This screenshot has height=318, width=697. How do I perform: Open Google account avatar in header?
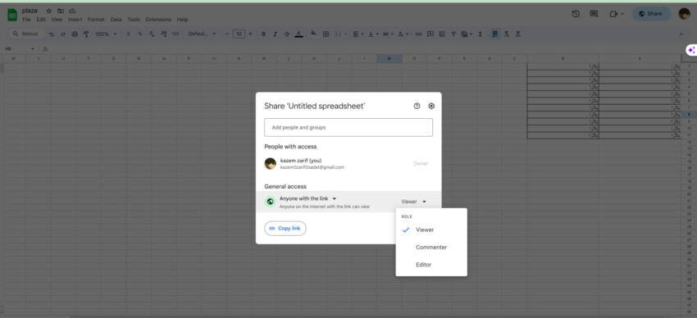(x=684, y=14)
